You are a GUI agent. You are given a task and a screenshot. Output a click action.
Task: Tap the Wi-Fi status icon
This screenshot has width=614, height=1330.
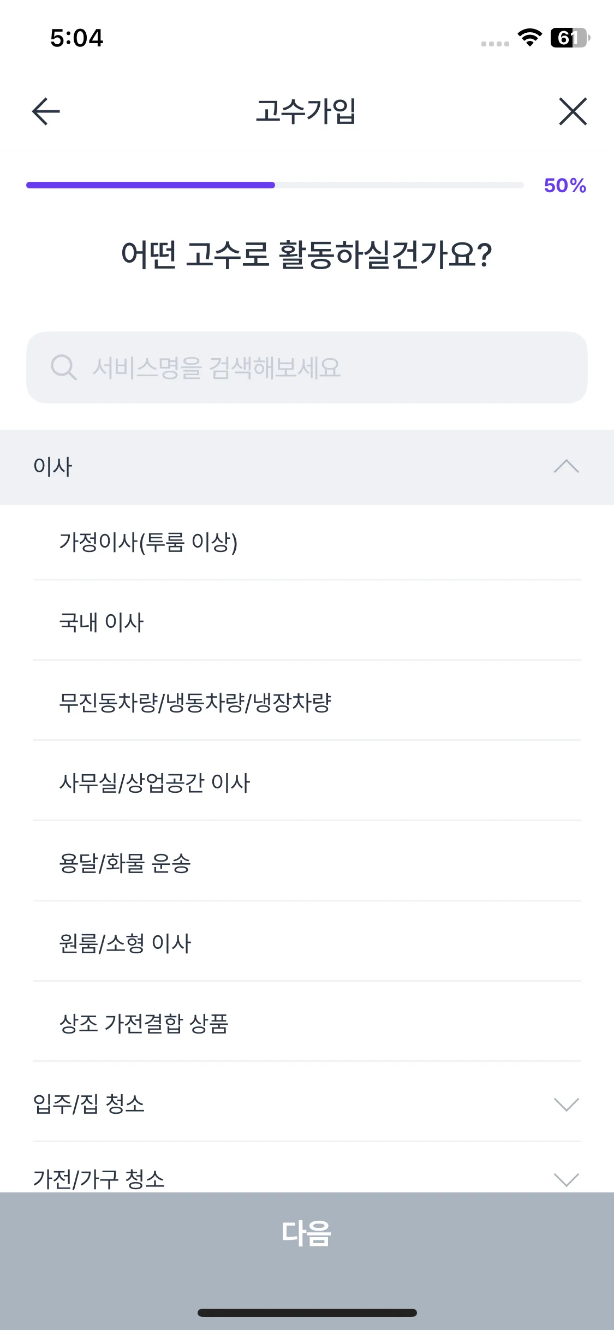point(529,38)
